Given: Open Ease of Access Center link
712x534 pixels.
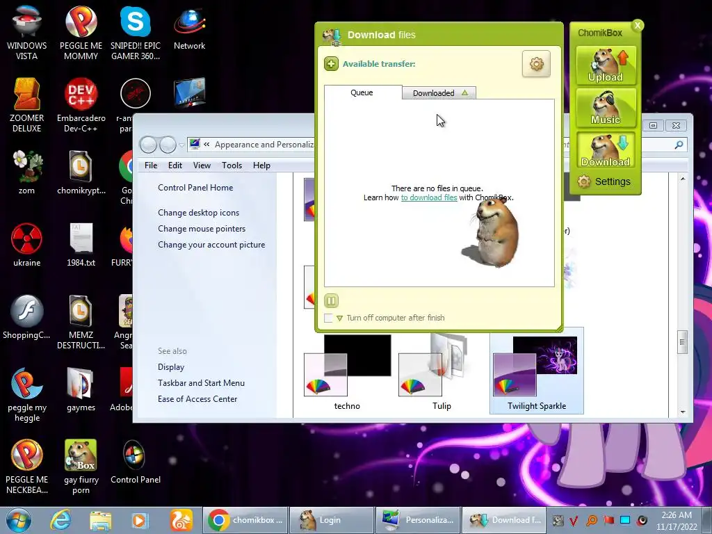Looking at the screenshot, I should point(197,398).
